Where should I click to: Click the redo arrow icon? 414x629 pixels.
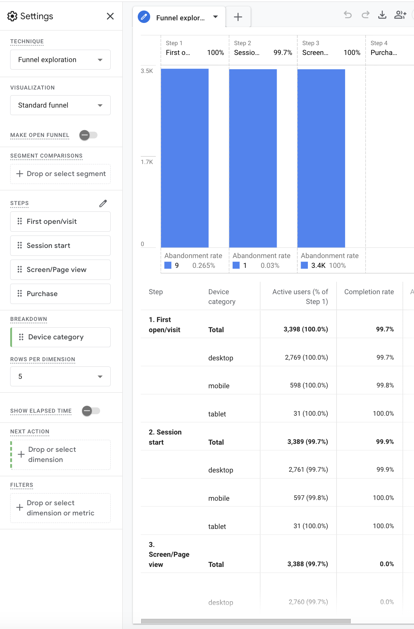pyautogui.click(x=365, y=15)
